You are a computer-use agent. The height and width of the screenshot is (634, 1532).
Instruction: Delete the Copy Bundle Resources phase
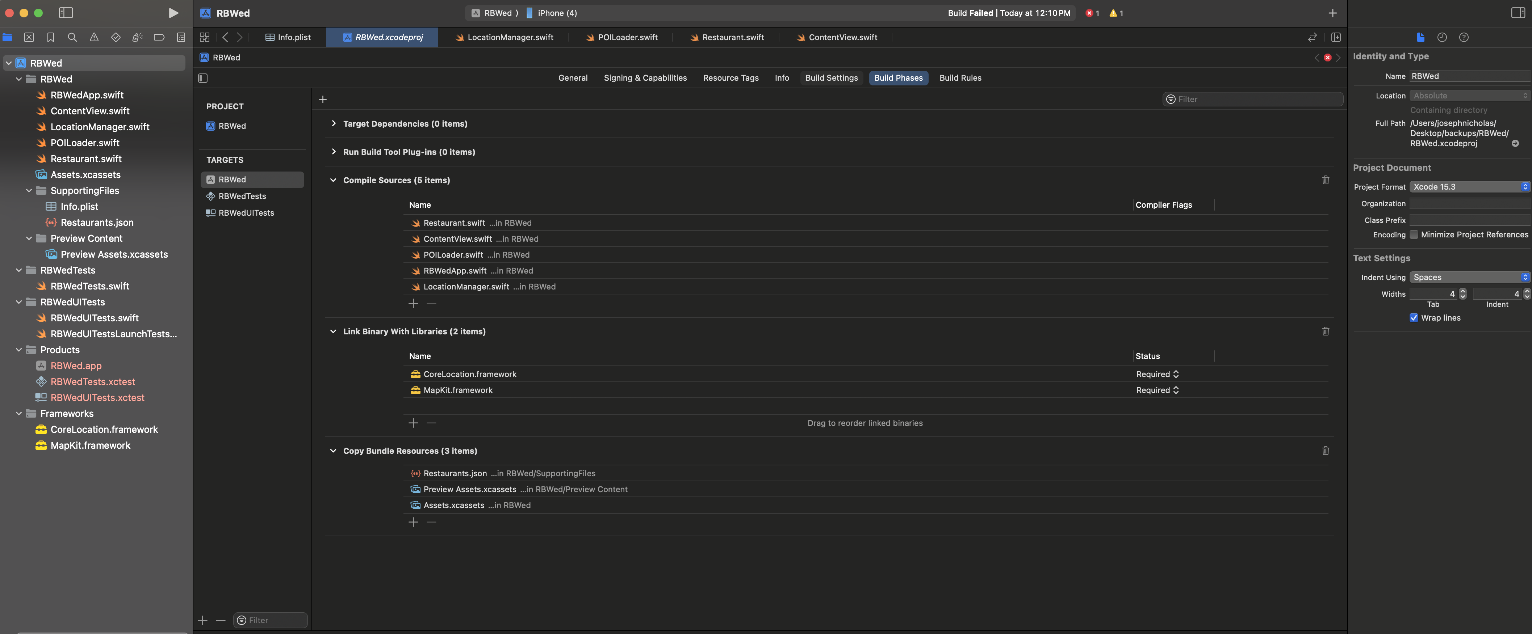tap(1326, 451)
